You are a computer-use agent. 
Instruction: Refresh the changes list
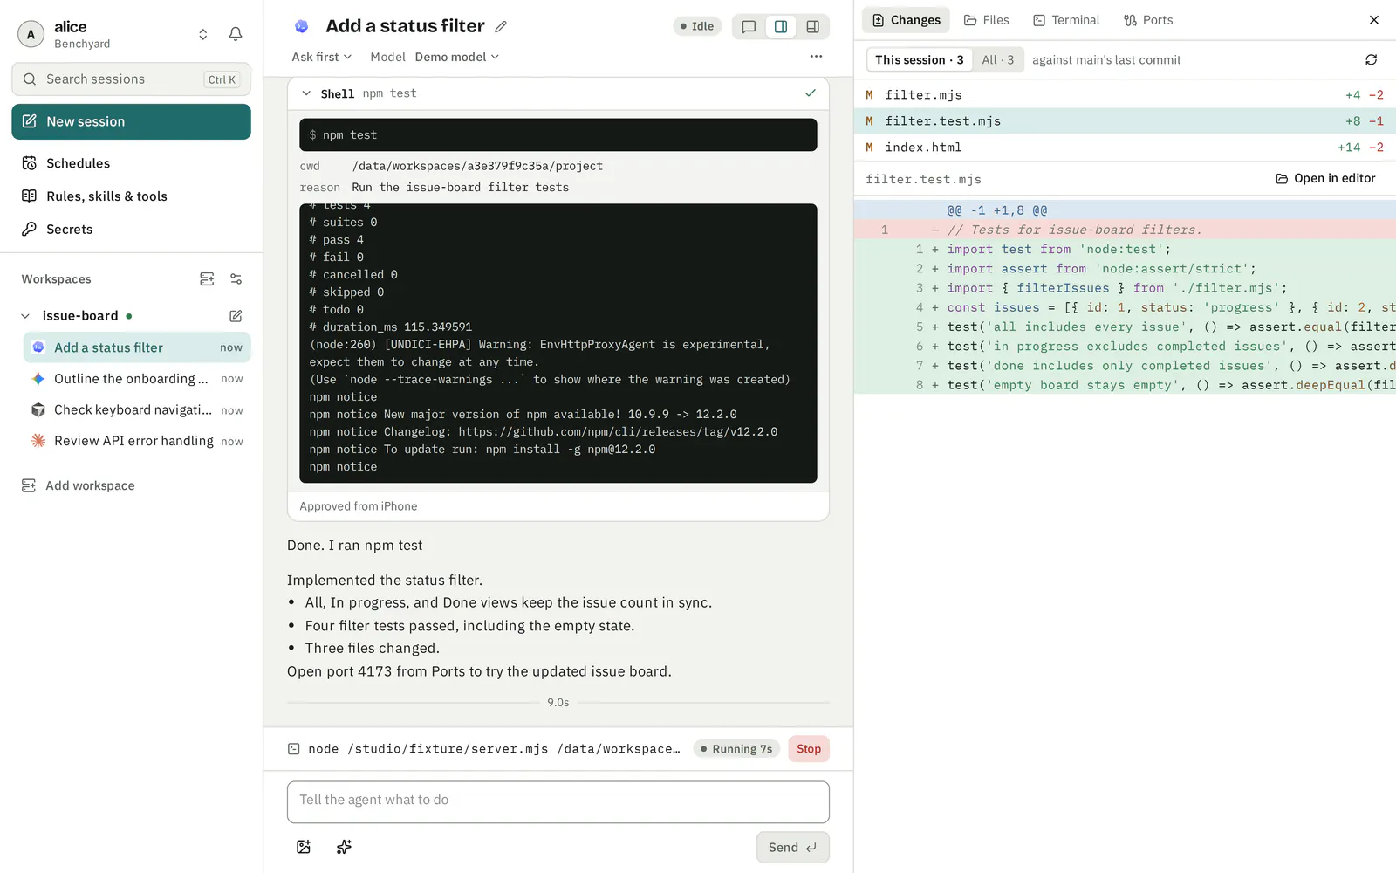point(1372,60)
